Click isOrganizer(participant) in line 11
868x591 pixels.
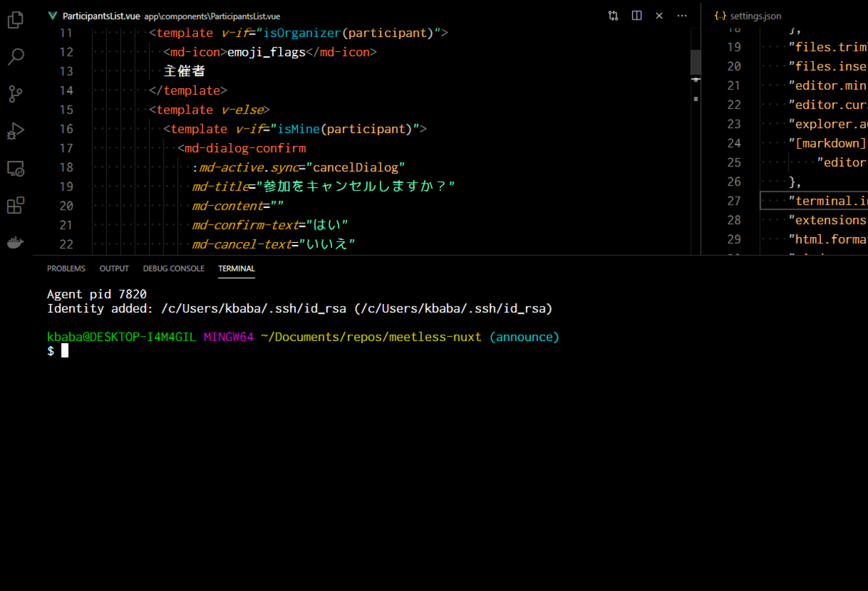[x=350, y=33]
